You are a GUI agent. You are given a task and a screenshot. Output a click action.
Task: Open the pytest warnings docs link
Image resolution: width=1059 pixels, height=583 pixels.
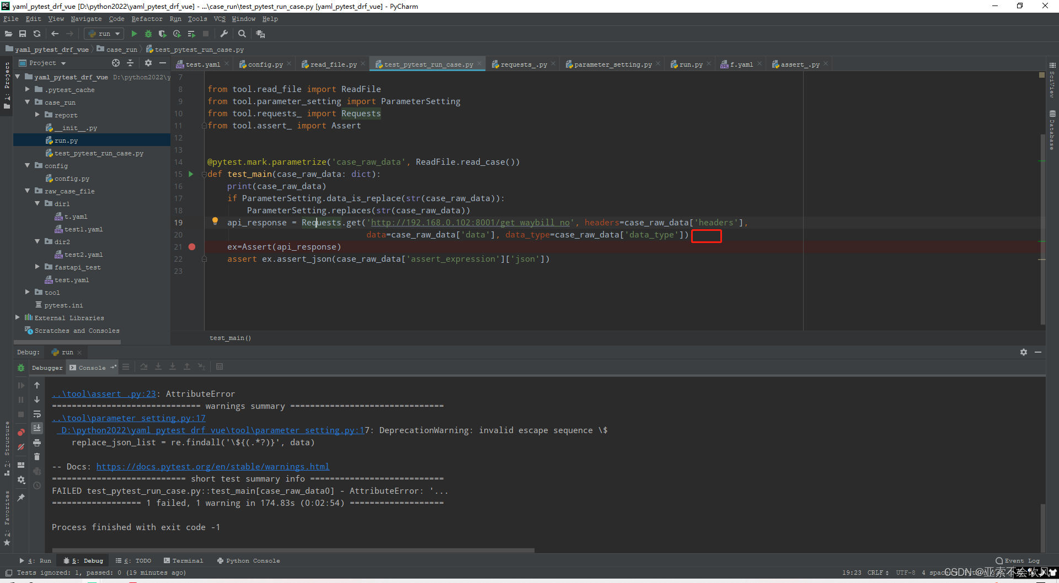[213, 467]
